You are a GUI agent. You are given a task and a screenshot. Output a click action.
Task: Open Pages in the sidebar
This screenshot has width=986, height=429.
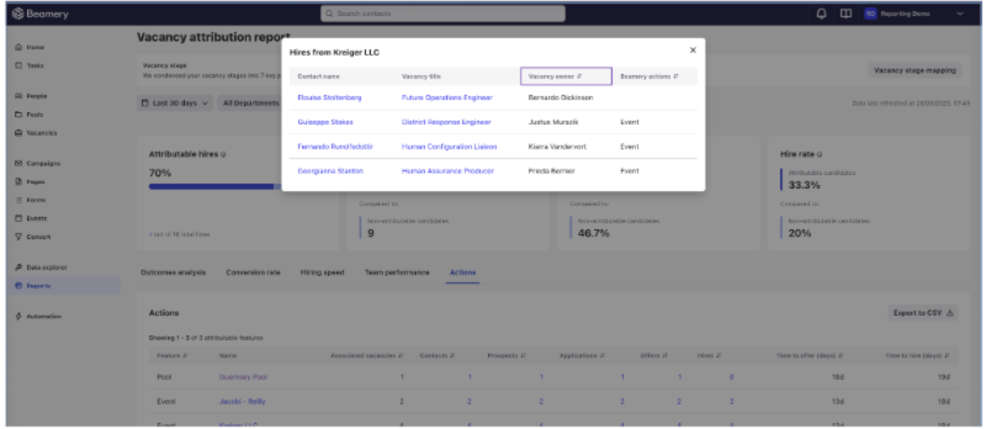(x=30, y=182)
